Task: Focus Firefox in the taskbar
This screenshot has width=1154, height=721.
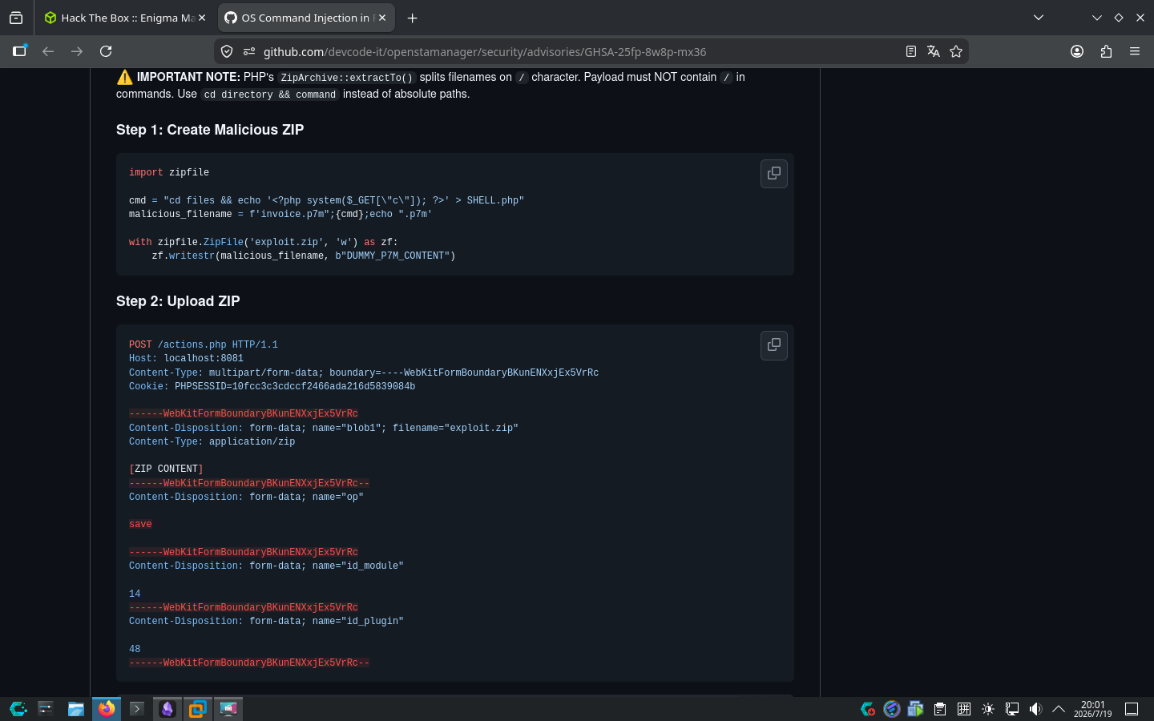Action: (x=107, y=709)
